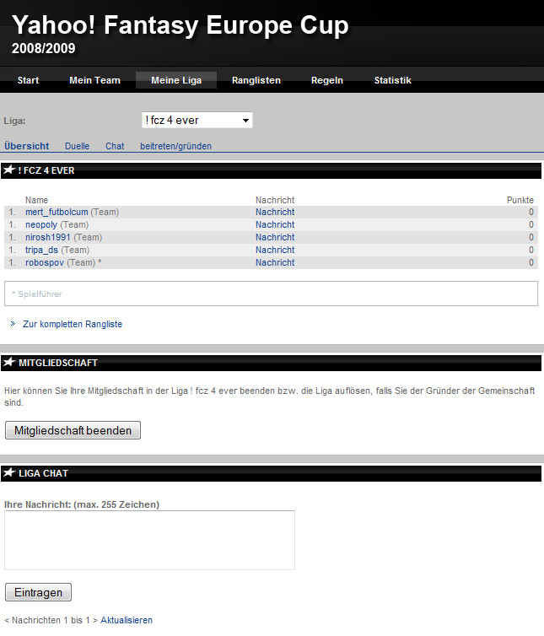Click the 'Liga:' label
Screen dimensions: 544x636
[14, 121]
